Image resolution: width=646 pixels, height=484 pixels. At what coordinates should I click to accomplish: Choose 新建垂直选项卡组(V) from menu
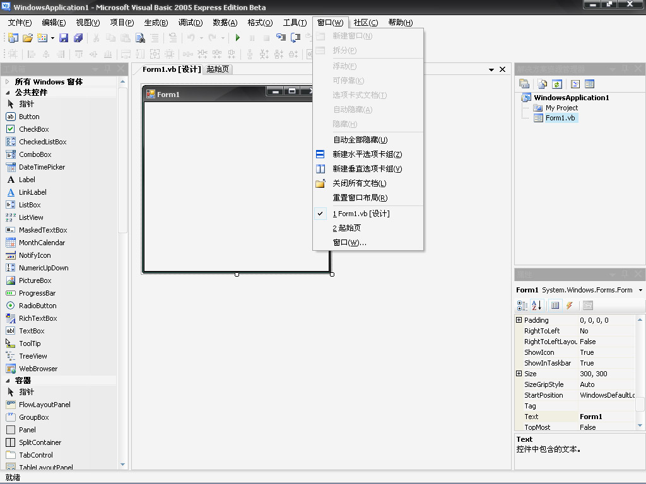pos(368,169)
